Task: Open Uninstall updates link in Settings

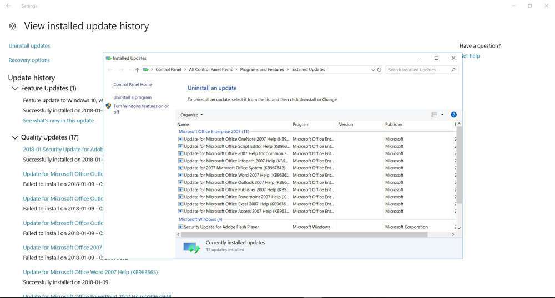Action: tap(29, 46)
